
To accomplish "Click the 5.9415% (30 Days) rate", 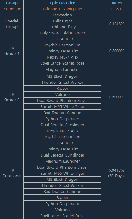I will [117, 173].
